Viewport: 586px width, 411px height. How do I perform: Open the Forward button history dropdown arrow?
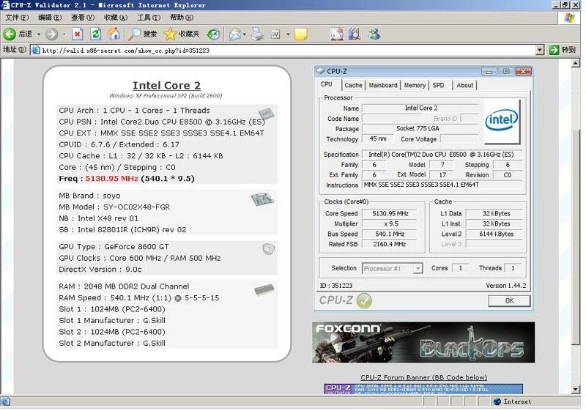click(64, 34)
